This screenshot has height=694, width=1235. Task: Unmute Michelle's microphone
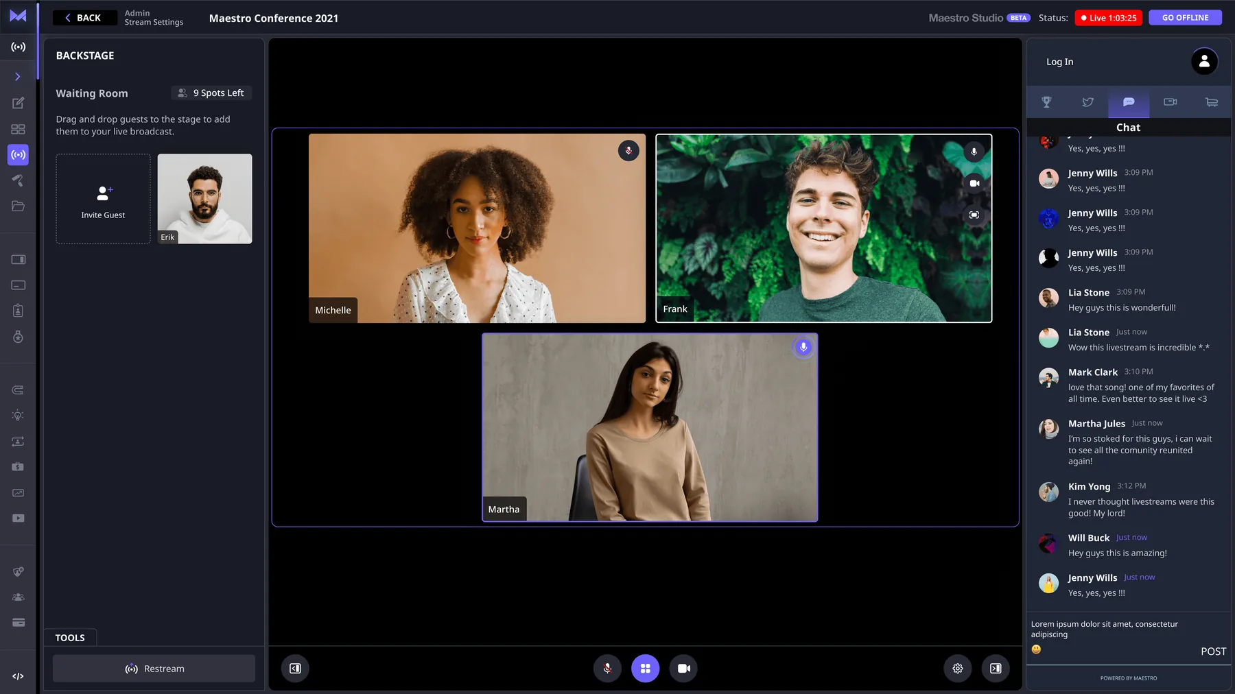[x=628, y=151]
